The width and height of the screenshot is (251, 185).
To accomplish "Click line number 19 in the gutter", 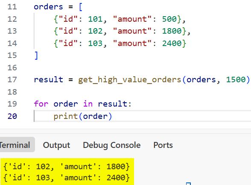I will pyautogui.click(x=12, y=104).
